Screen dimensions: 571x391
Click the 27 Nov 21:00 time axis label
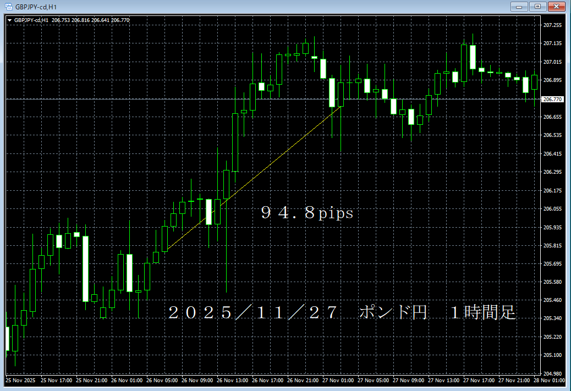514,381
